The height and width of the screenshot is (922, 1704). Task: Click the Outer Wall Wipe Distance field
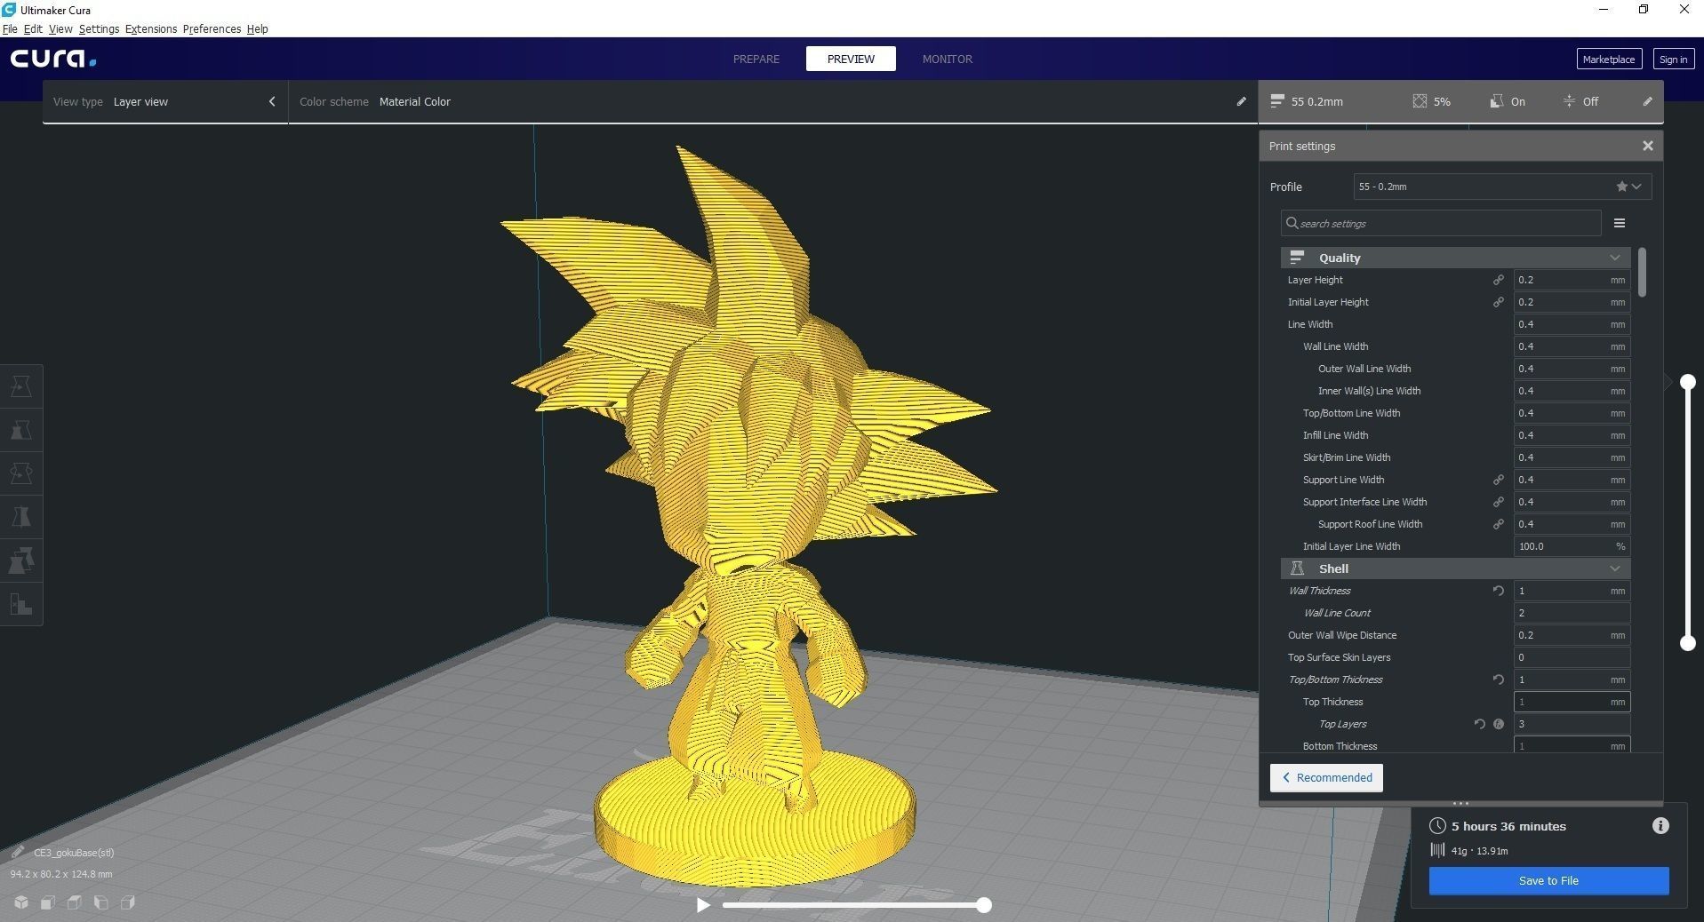point(1572,635)
